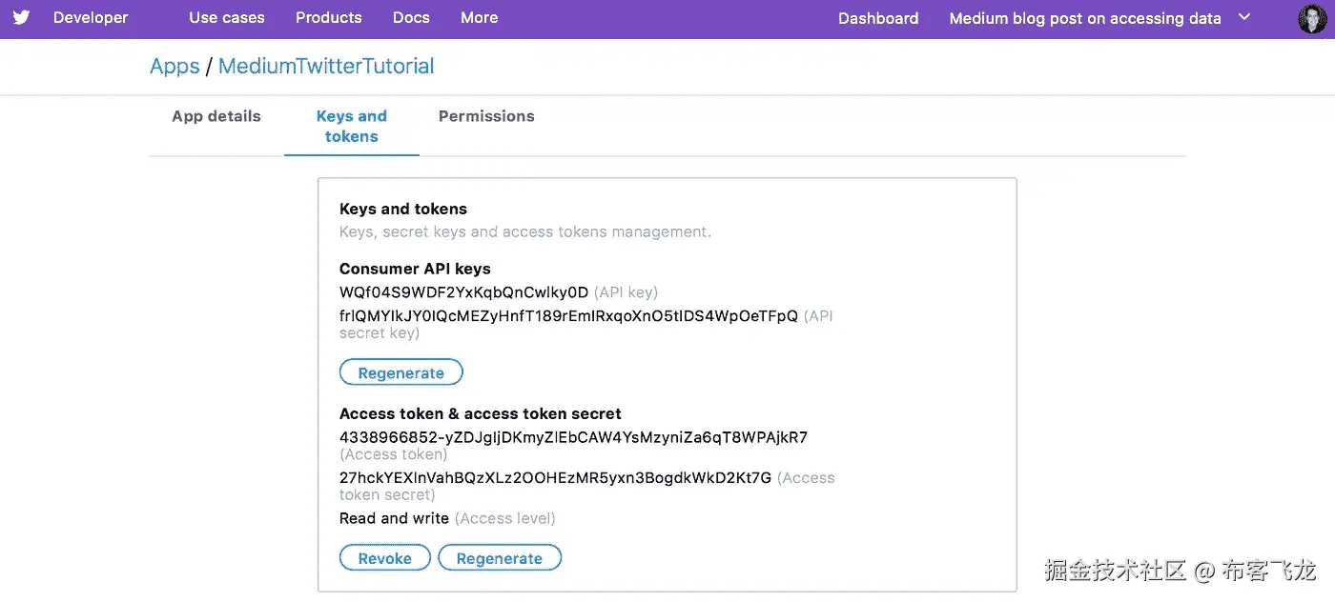Select Medium blog post account name
The image size is (1335, 602).
[x=1085, y=18]
